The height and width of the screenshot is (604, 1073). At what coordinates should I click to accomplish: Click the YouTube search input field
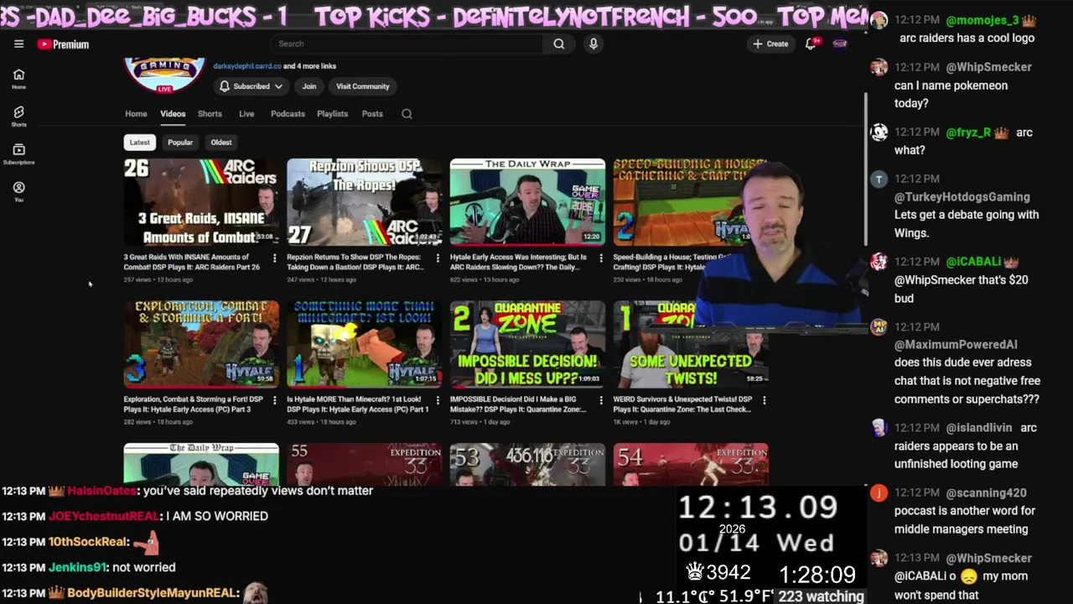409,44
